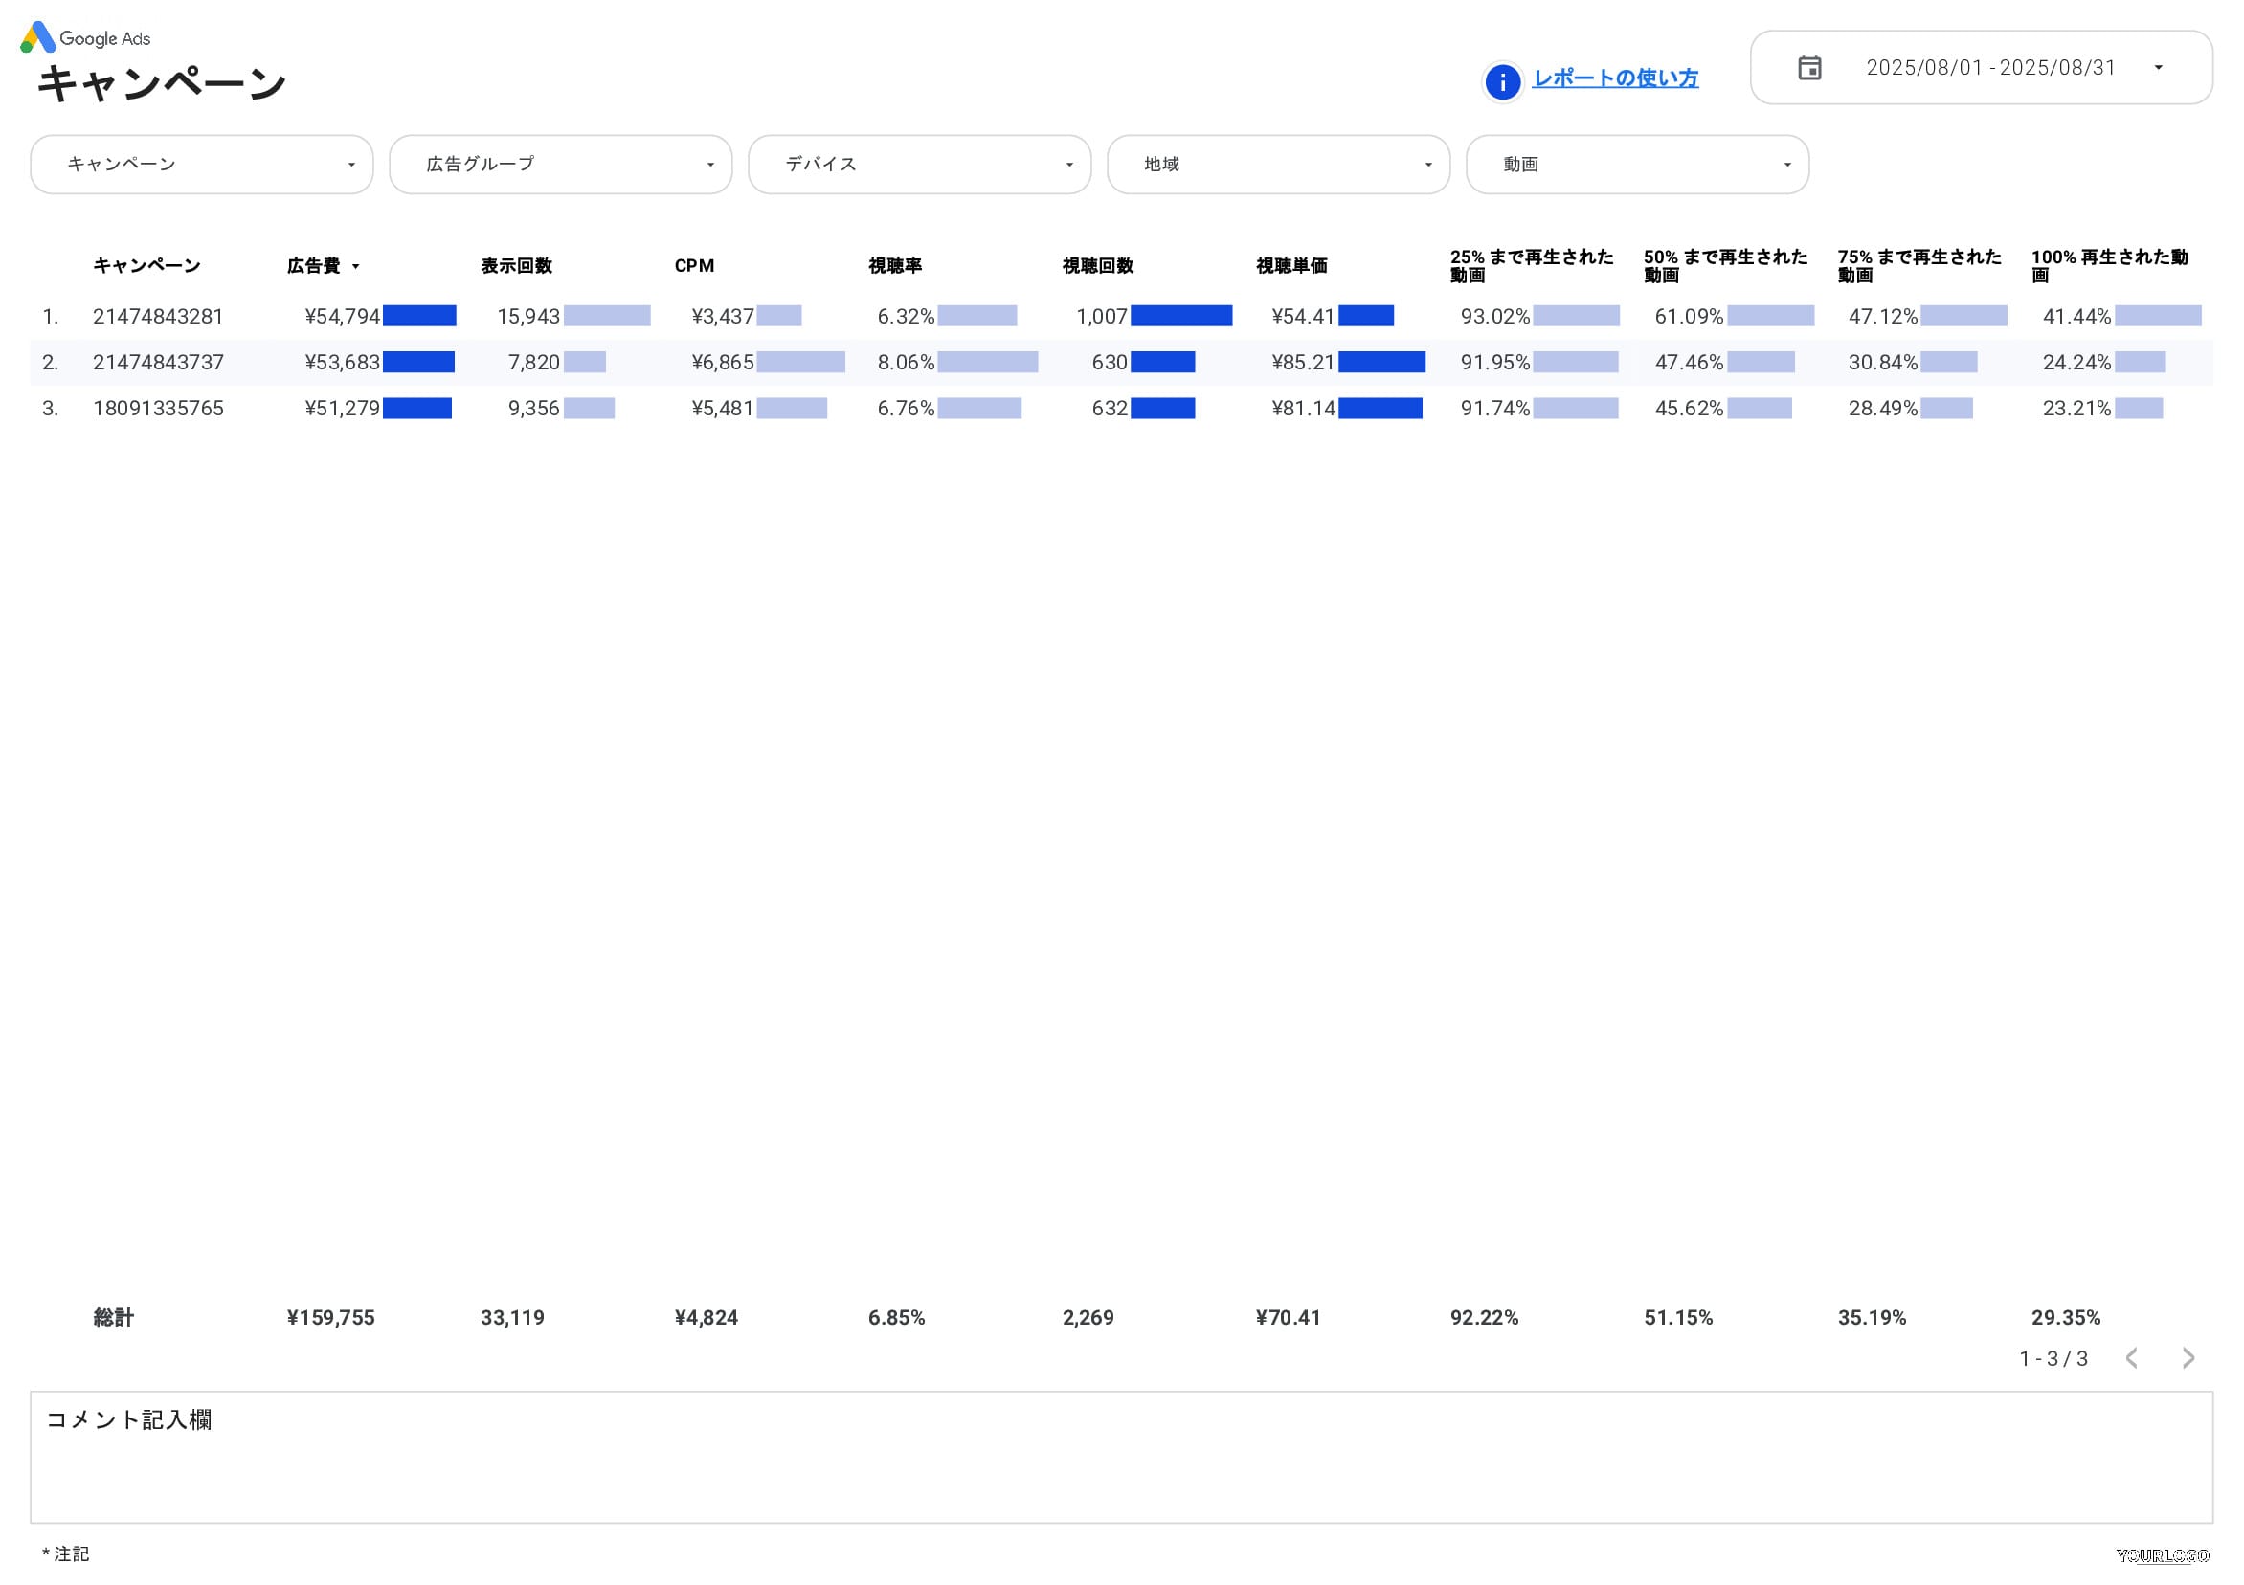This screenshot has height=1585, width=2244.
Task: Sort table by CPM column header
Action: click(x=694, y=266)
